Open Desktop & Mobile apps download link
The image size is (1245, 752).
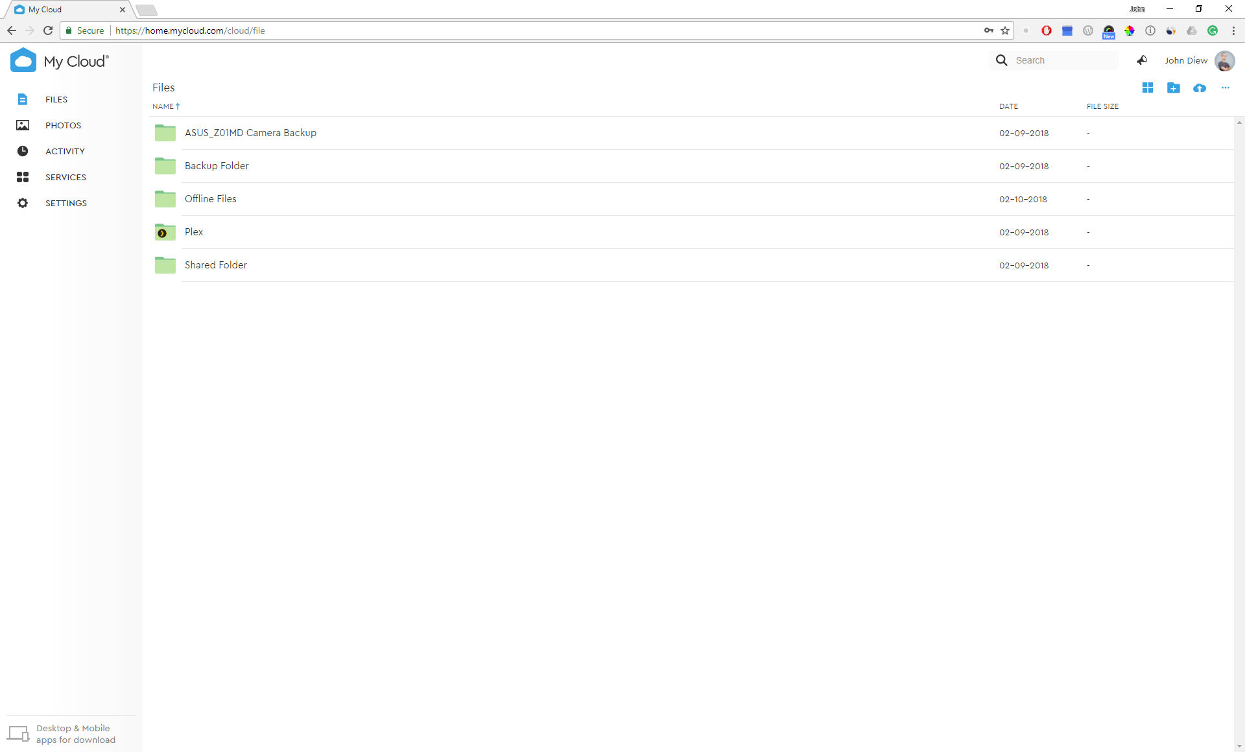click(x=75, y=734)
